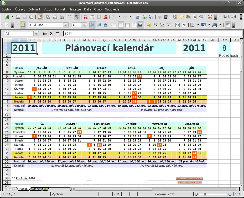Open the Data menu

(87, 9)
